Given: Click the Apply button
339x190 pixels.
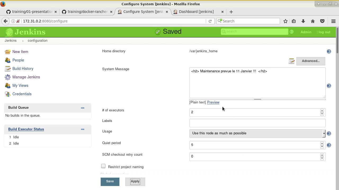Looking at the screenshot, I should click(x=135, y=182).
